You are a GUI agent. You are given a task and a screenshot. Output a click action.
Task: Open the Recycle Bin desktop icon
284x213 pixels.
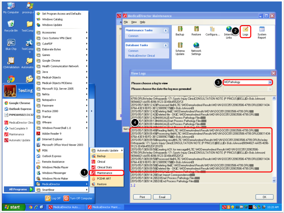(11, 26)
